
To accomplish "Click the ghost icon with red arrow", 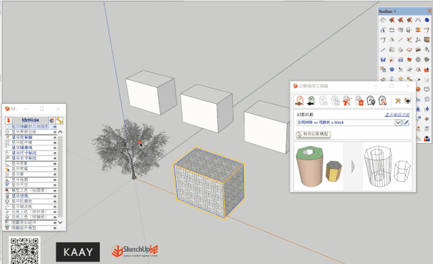I will click(299, 101).
